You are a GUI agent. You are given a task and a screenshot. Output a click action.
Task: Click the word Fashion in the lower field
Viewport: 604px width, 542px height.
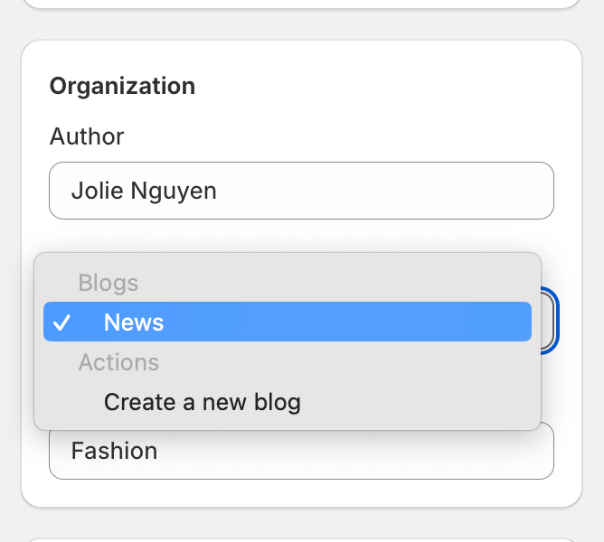(x=114, y=451)
